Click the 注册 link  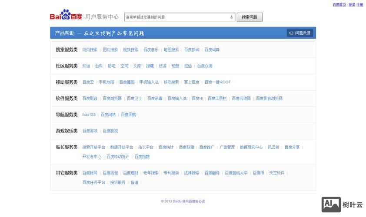tap(360, 5)
